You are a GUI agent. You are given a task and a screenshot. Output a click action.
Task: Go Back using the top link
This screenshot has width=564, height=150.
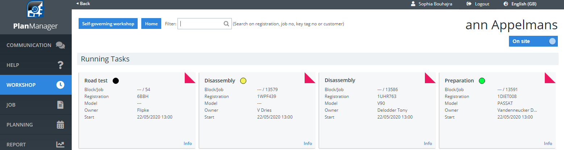83,4
